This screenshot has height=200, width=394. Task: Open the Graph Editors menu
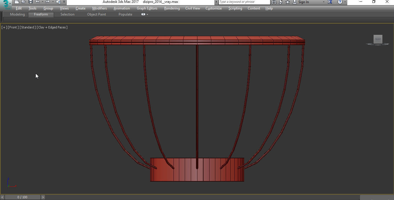click(x=147, y=8)
